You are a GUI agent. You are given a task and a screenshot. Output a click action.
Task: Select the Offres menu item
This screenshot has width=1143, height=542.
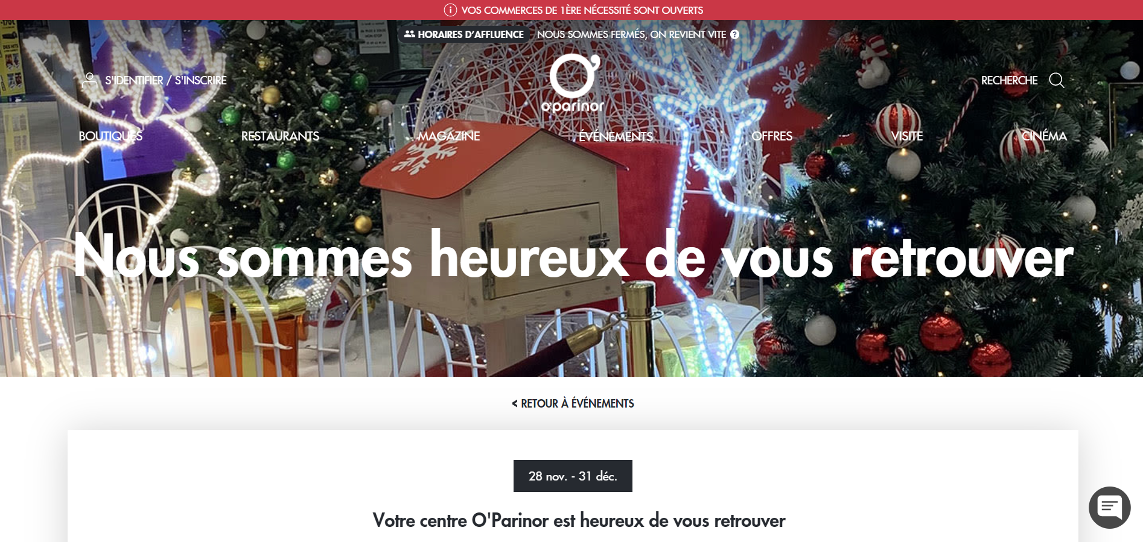[772, 136]
